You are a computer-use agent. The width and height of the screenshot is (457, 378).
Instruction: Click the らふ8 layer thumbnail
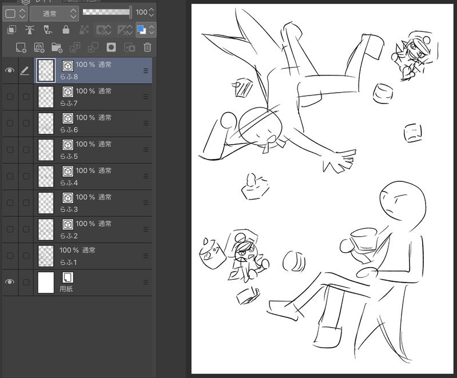(x=46, y=70)
